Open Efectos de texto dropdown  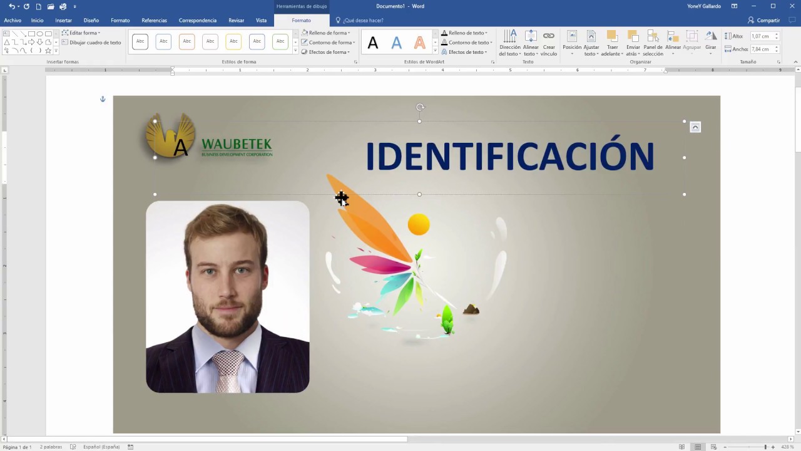point(464,52)
